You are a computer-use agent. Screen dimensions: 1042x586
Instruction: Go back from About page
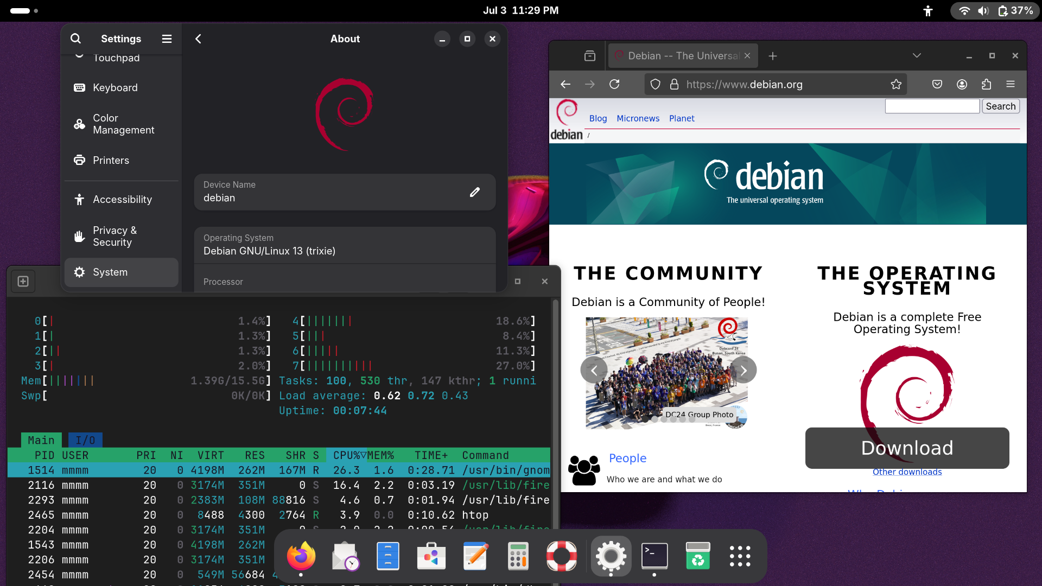(198, 39)
